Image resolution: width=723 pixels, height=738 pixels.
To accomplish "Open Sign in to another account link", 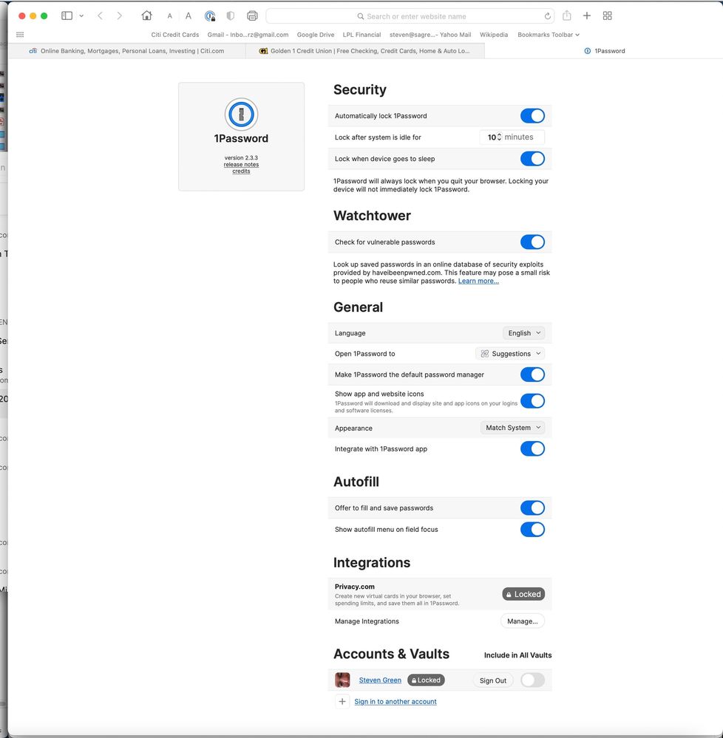I will (396, 702).
